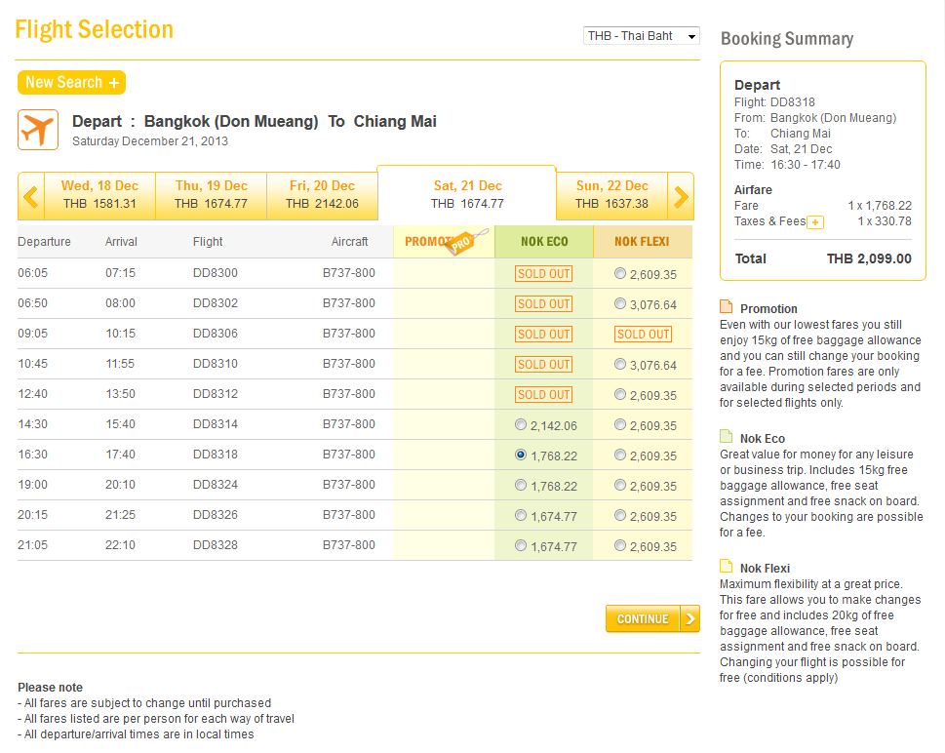
Task: Click SOLD OUT Nok Eco for DD8312
Action: point(543,394)
